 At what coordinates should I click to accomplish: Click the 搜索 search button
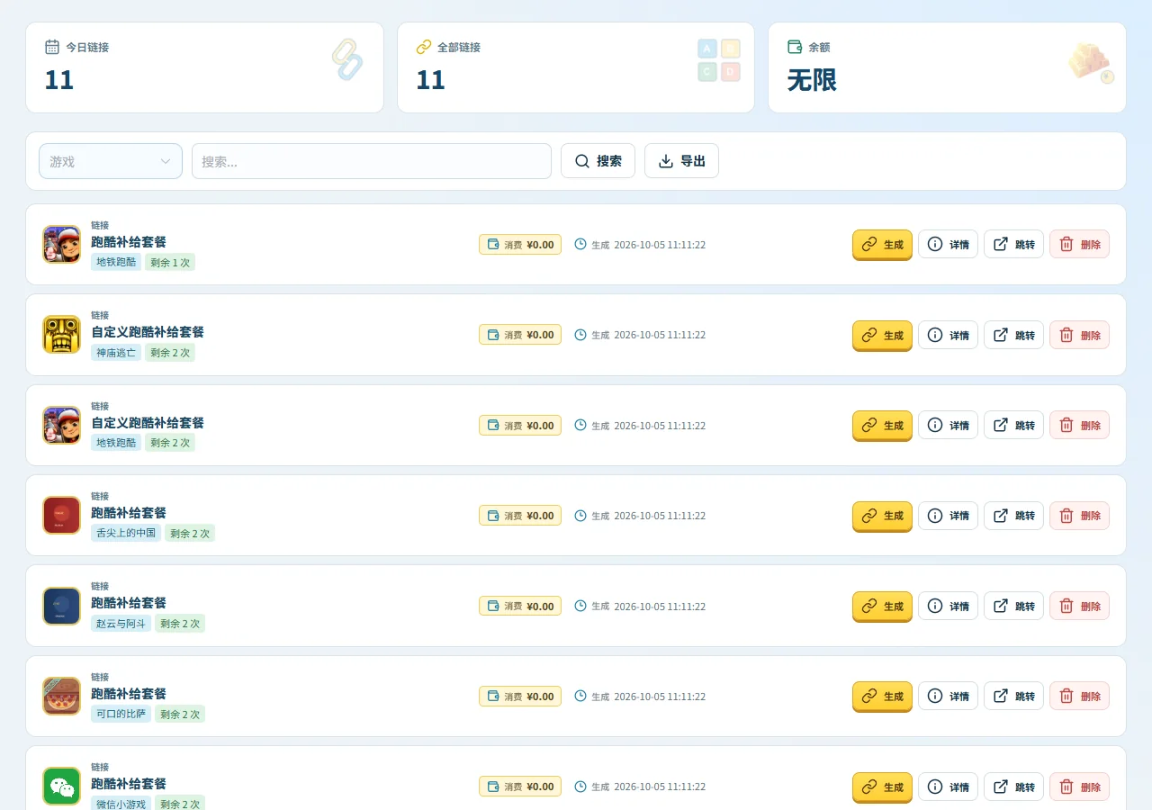point(598,161)
